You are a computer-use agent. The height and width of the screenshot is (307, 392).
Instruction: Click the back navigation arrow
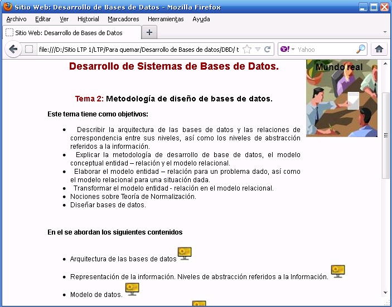pyautogui.click(x=13, y=49)
